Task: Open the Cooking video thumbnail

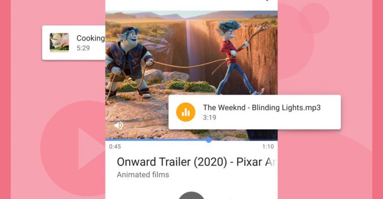Action: 59,43
